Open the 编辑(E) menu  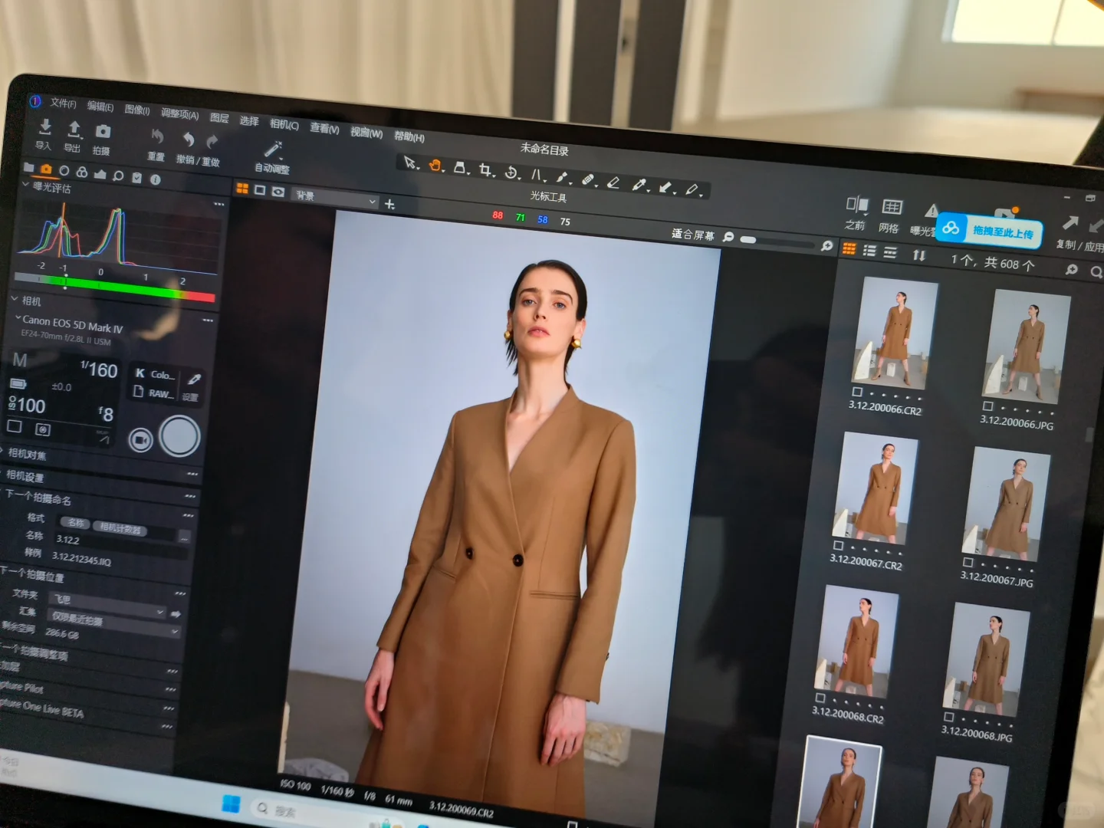coord(100,107)
